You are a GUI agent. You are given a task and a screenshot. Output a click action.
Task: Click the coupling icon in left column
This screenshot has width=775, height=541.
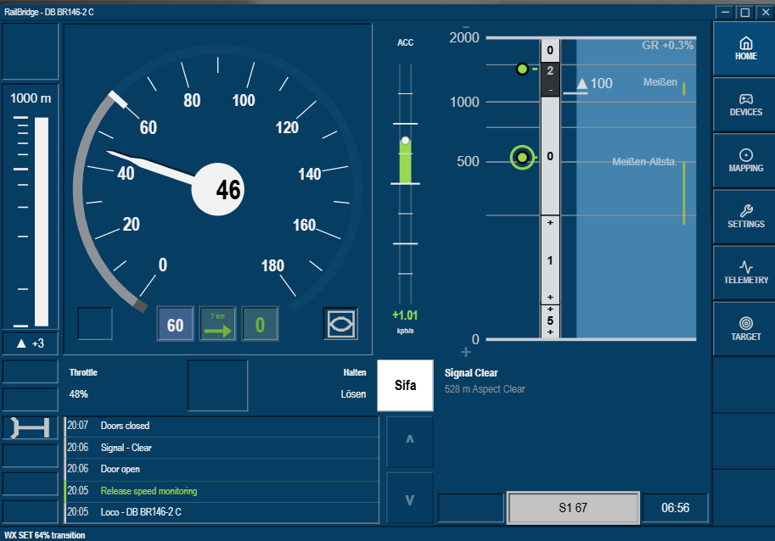click(31, 427)
